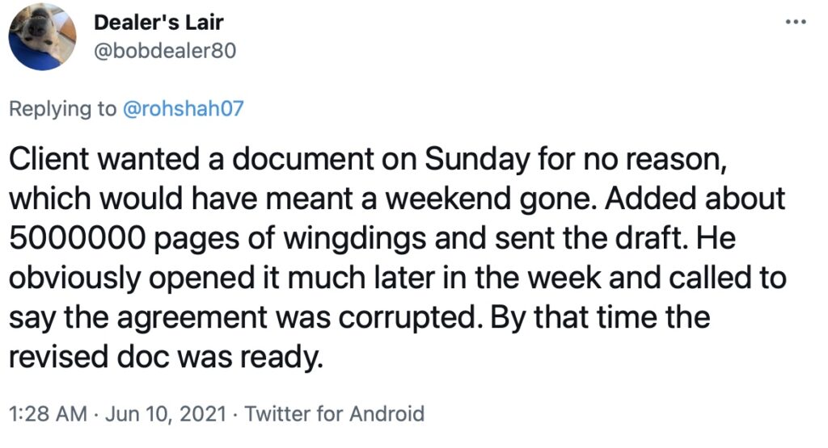
Task: Click the word 'Client' in the tweet
Action: pos(49,159)
